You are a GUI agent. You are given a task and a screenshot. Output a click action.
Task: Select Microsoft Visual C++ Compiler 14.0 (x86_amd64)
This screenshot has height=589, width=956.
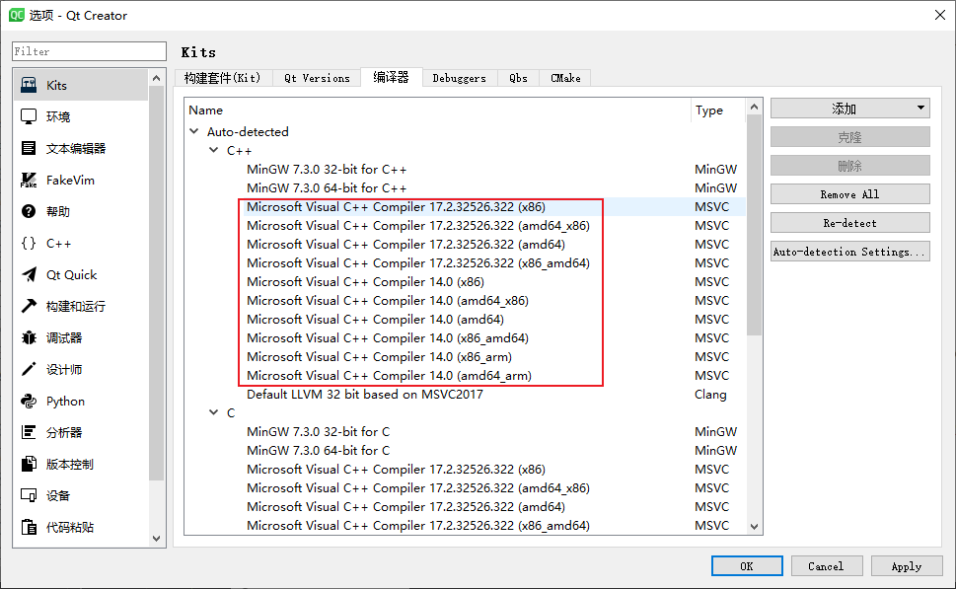point(388,338)
